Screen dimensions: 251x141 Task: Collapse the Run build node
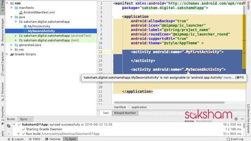(18, 134)
